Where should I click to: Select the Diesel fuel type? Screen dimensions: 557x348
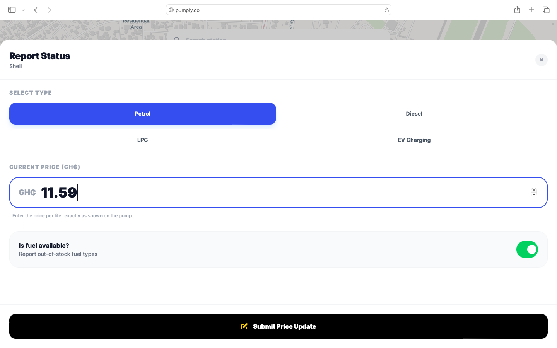click(414, 114)
